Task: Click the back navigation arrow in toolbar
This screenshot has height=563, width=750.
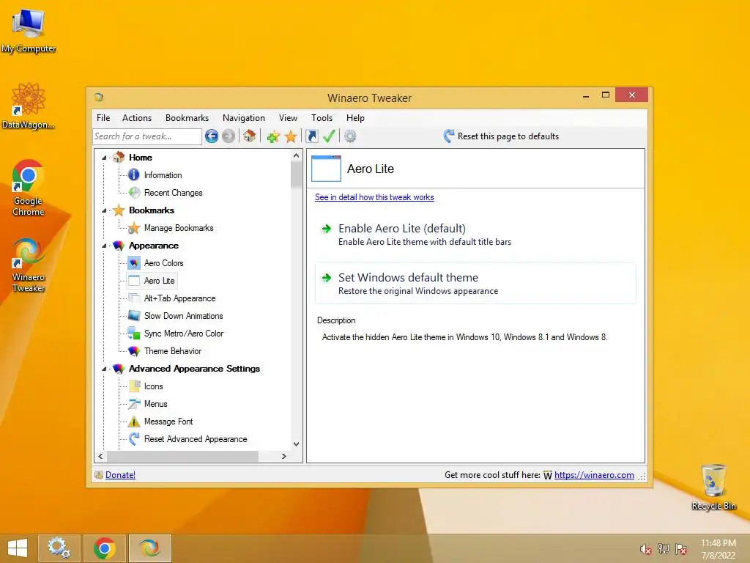Action: pos(212,136)
